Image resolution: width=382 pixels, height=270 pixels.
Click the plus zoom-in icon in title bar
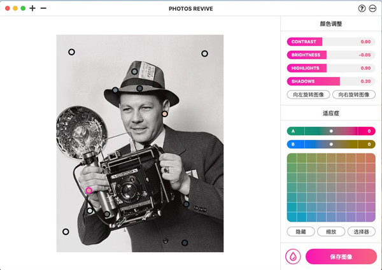click(32, 8)
